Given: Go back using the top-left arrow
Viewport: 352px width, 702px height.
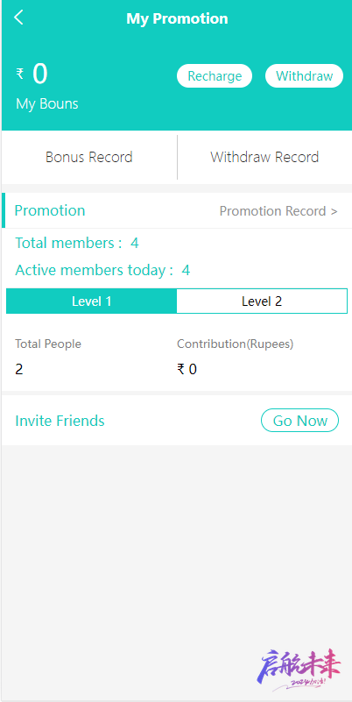Looking at the screenshot, I should (18, 18).
